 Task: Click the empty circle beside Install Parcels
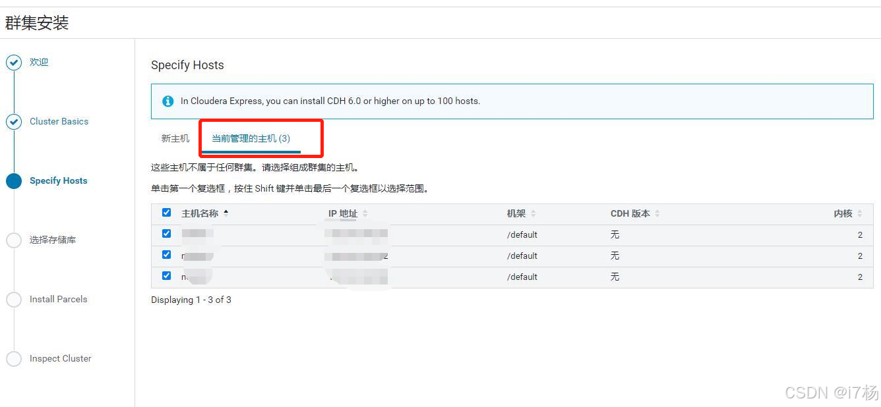click(x=15, y=299)
